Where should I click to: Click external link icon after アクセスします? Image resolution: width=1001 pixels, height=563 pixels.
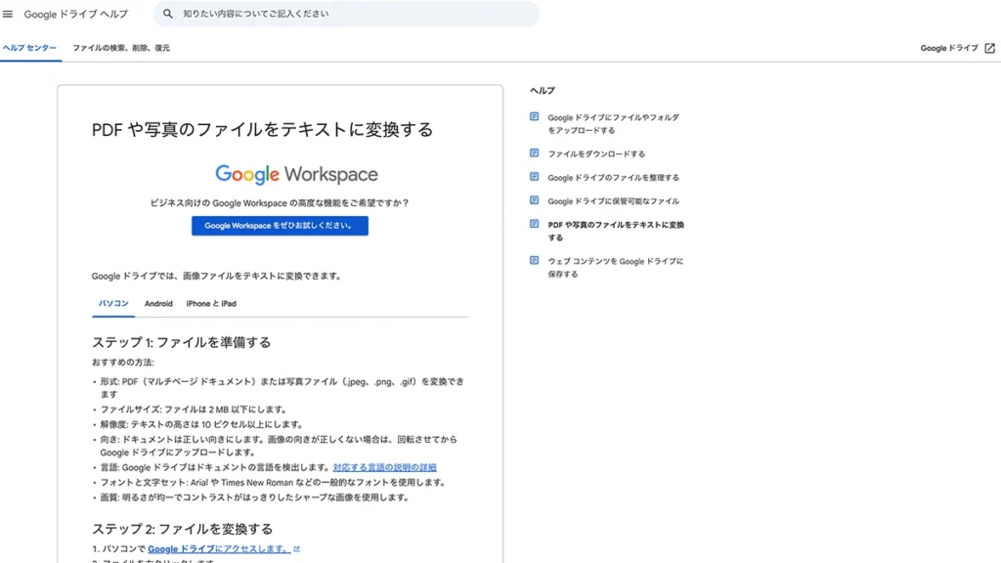click(x=296, y=549)
